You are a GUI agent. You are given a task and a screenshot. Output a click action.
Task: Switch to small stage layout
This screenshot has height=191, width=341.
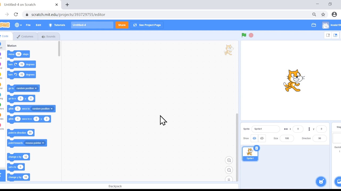328,35
